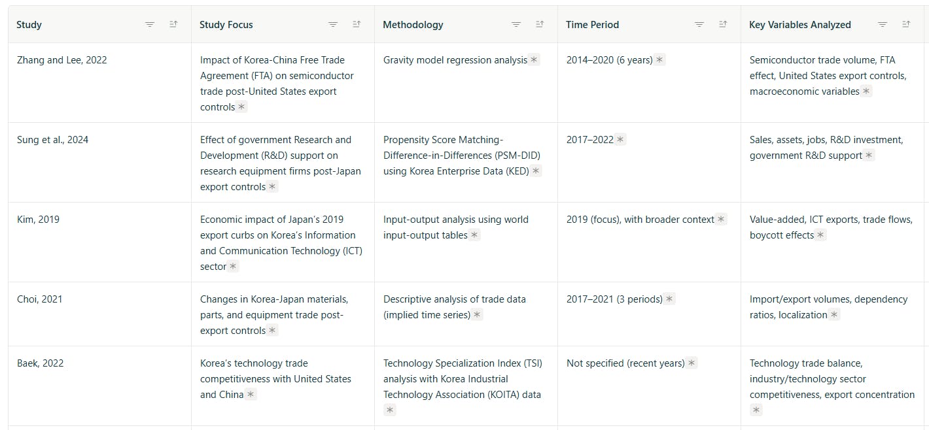Click citation marker after boycott effects
The image size is (929, 430).
[820, 235]
